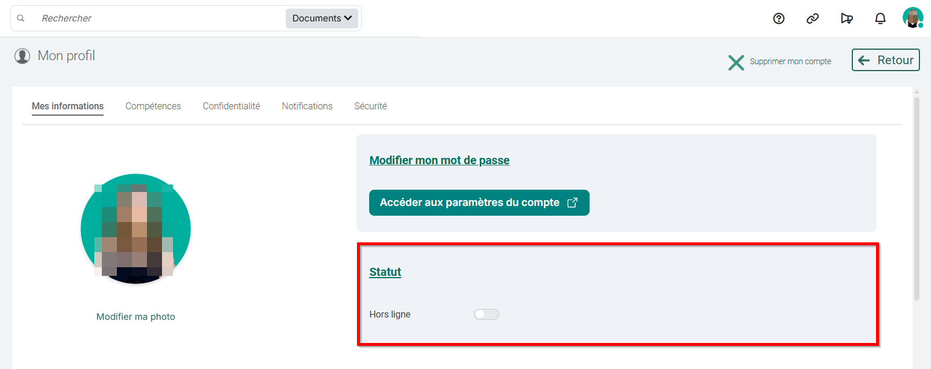931x369 pixels.
Task: Click the profile silhouette icon beside Mon profil
Action: click(x=22, y=56)
